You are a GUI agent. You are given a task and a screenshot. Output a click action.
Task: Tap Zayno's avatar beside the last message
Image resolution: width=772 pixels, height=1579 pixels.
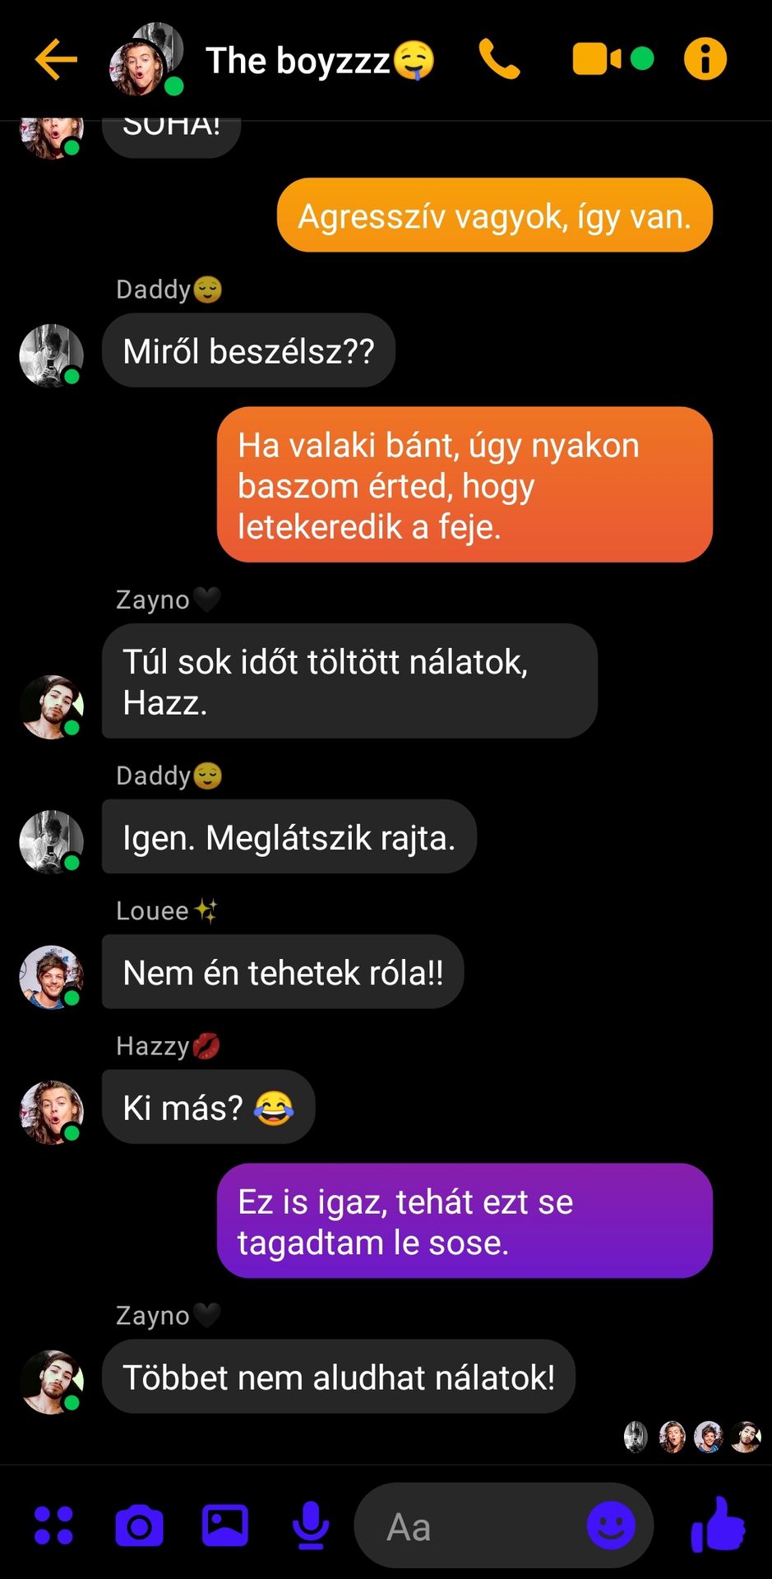click(52, 1382)
